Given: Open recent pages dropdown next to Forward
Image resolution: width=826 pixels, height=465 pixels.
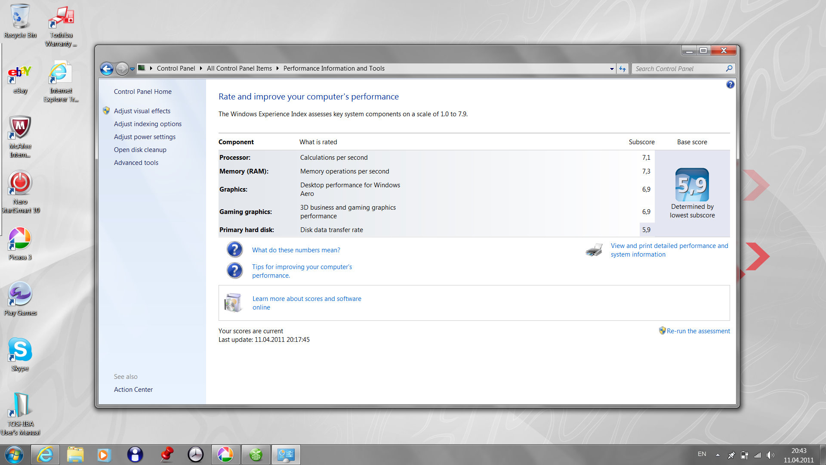Looking at the screenshot, I should point(133,69).
